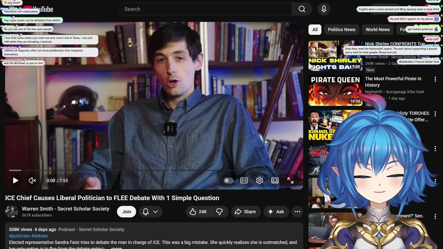
Task: Dislike the video
Action: [219, 212]
